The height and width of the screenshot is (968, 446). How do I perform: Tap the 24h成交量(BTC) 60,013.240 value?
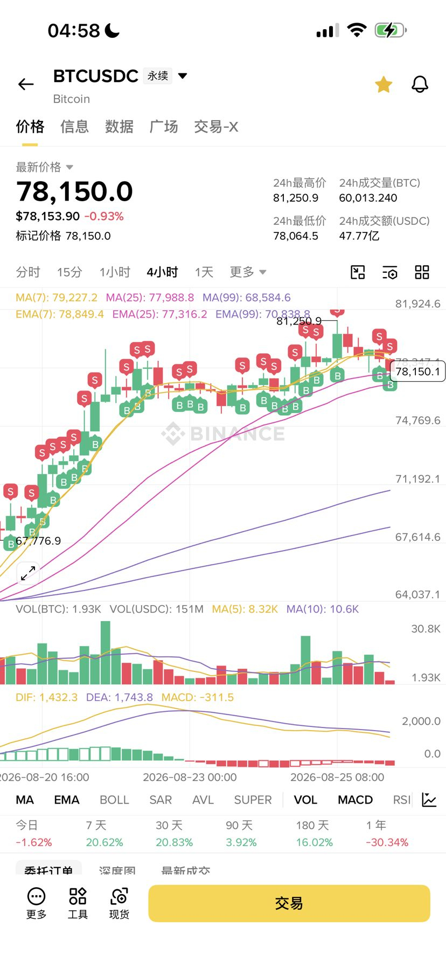point(368,198)
